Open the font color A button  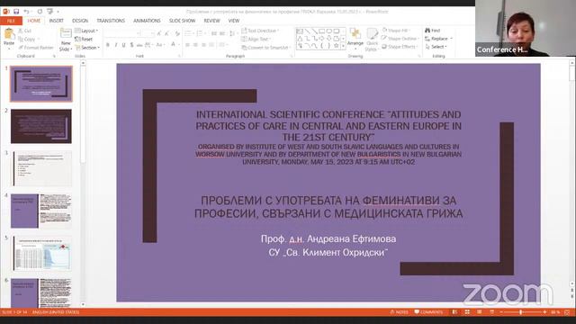pyautogui.click(x=174, y=45)
